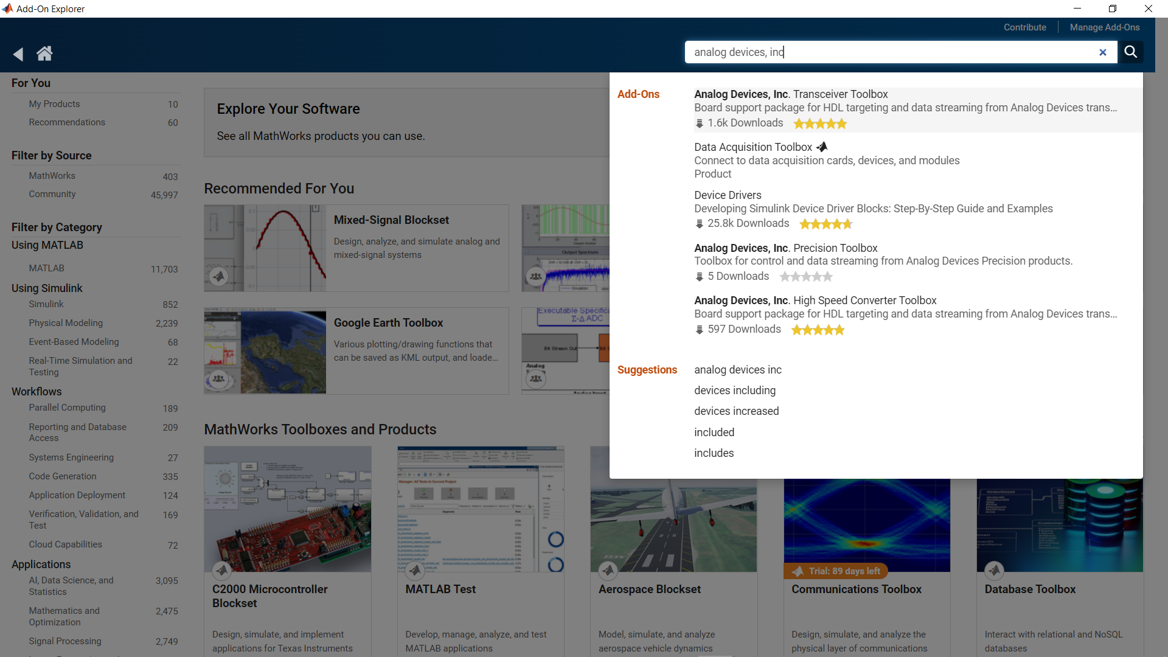Screen dimensions: 1168x657
Task: Click the download icon next to 25.8k Downloads
Action: click(x=698, y=224)
